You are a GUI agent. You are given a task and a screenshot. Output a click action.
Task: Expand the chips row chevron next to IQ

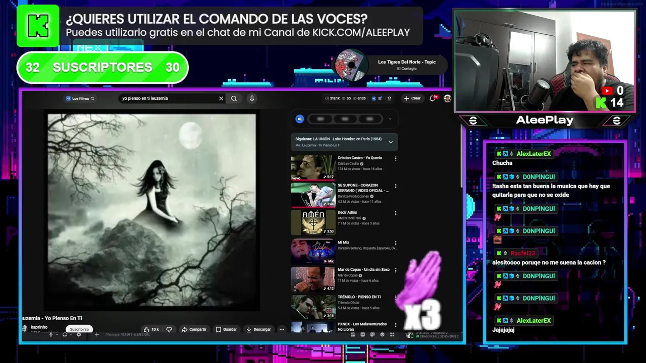coord(390,119)
